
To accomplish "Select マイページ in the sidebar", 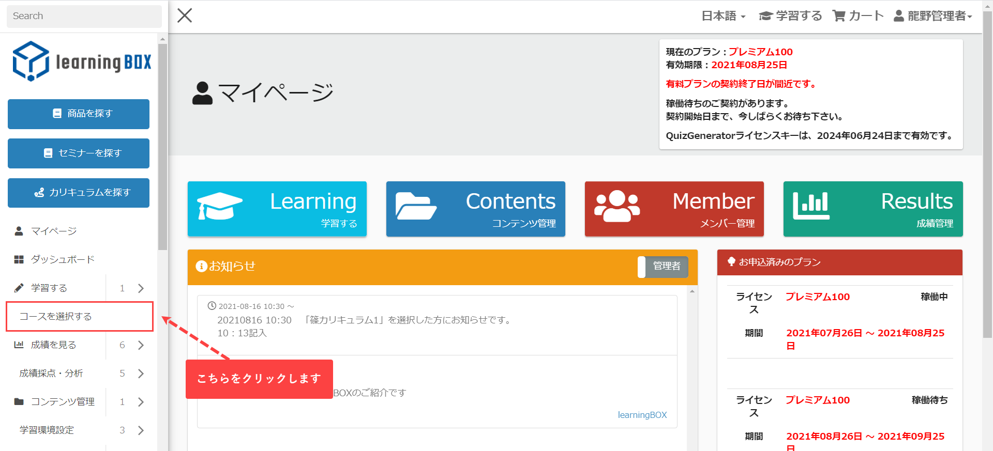I will point(53,231).
